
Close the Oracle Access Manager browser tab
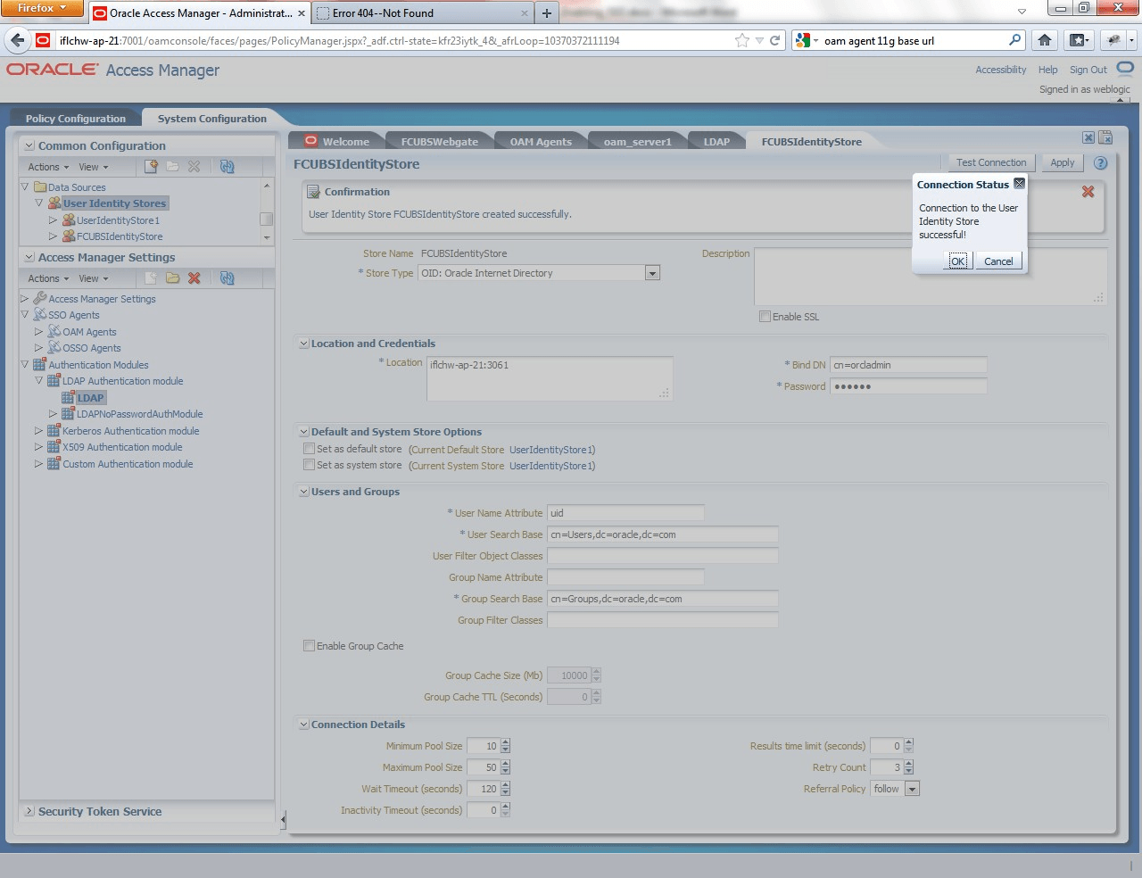point(301,13)
